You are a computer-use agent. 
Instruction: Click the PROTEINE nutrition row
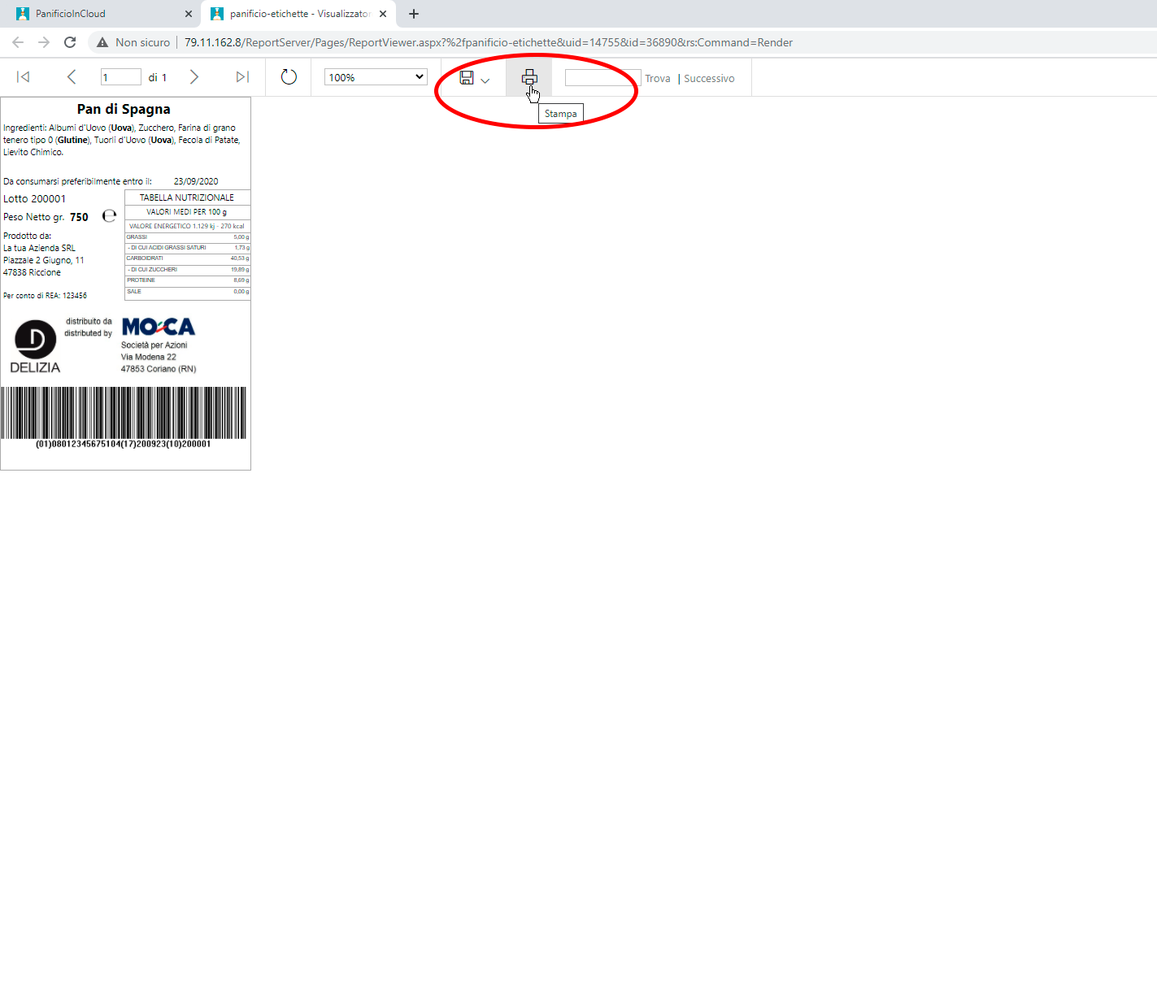pos(188,280)
